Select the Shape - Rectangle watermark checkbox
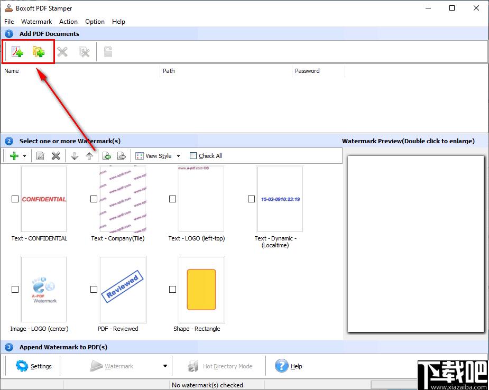This screenshot has height=390, width=489. click(x=172, y=290)
